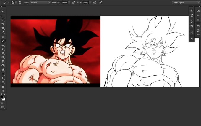
Task: Expand the left icon panel dock
Action: pyautogui.click(x=193, y=6)
